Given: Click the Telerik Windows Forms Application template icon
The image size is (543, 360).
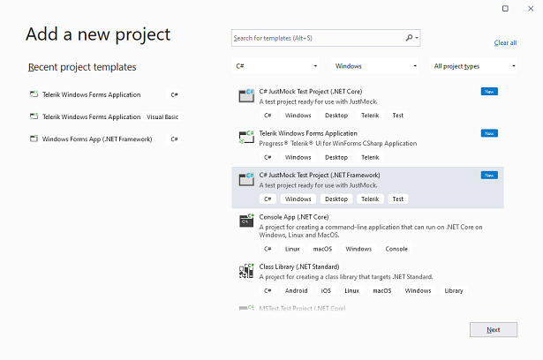Looking at the screenshot, I should (x=246, y=137).
